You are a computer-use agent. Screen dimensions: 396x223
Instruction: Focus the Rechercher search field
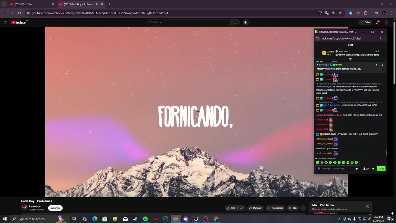[189, 22]
